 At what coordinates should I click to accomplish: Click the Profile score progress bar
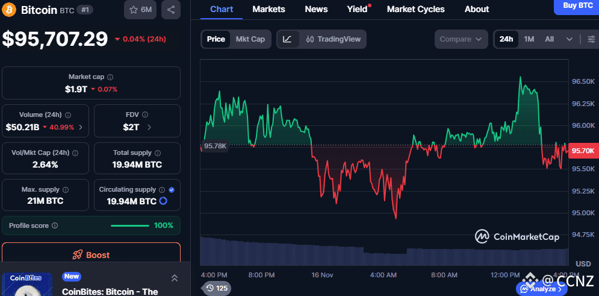click(x=130, y=225)
